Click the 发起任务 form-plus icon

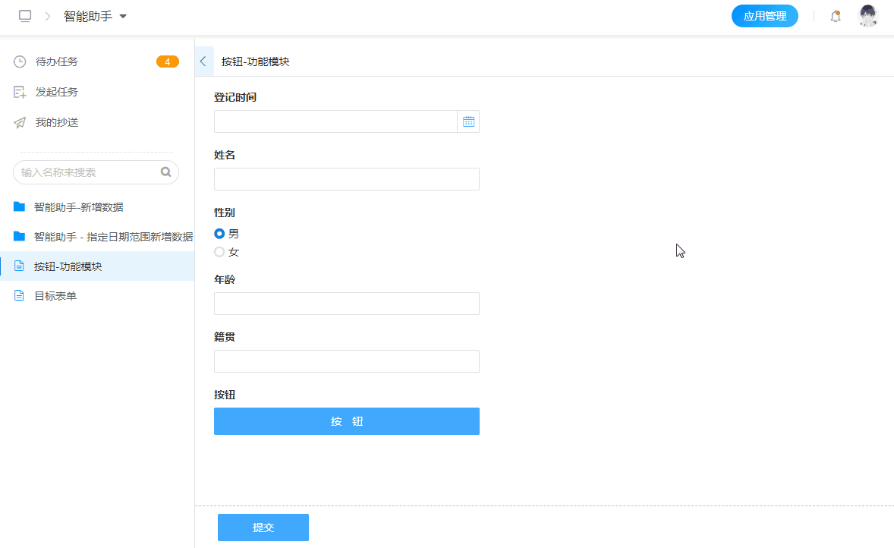pos(20,92)
